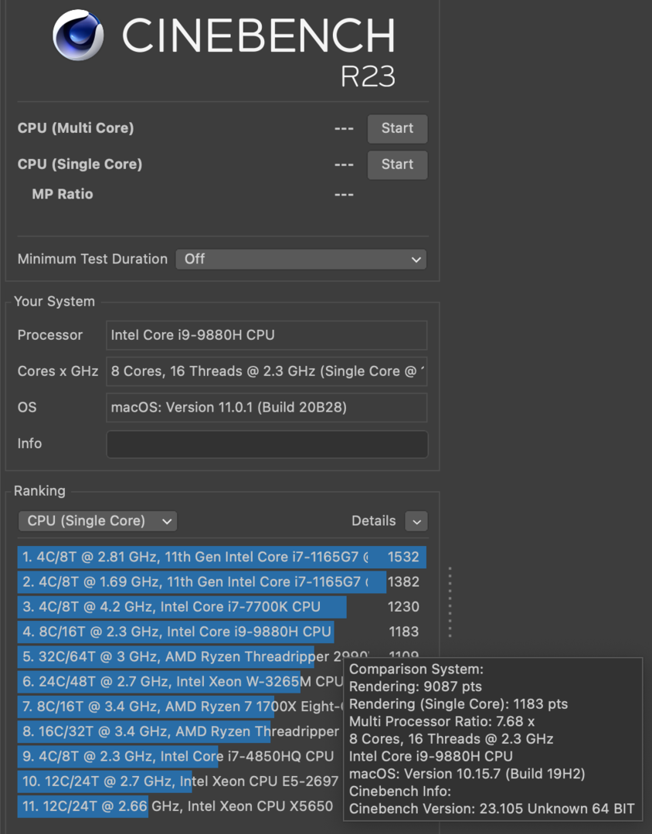Select rank 1 Intel Core i7-1165G7 entry
Viewport: 652px width, 834px height.
tap(193, 557)
